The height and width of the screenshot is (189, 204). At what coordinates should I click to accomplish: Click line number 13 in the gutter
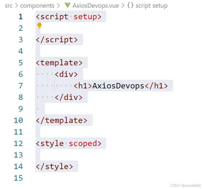point(18,155)
